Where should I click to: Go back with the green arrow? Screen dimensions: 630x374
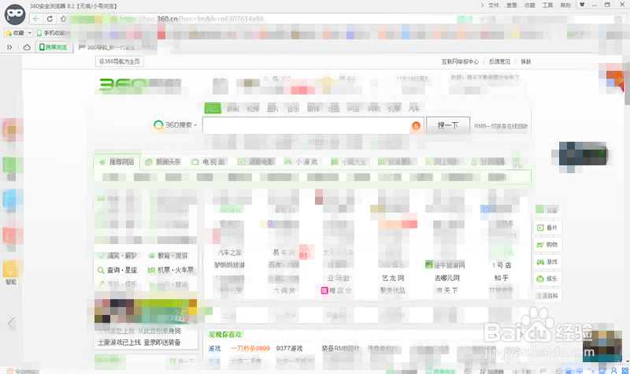tap(36, 19)
